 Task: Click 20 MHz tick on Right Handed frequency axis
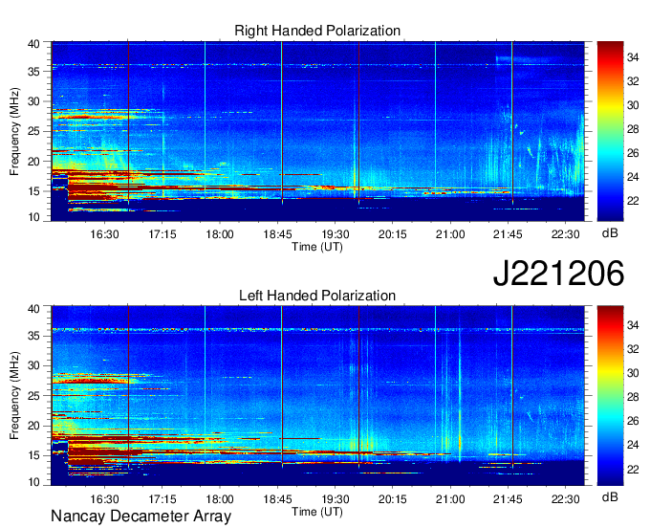[33, 162]
